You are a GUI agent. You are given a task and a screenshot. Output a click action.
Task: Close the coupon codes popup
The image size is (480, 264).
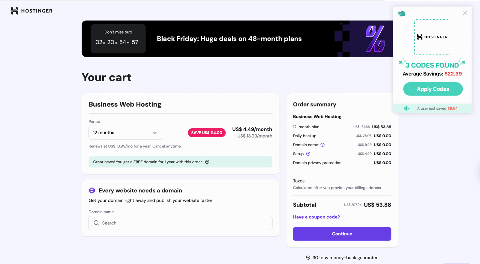point(465,13)
